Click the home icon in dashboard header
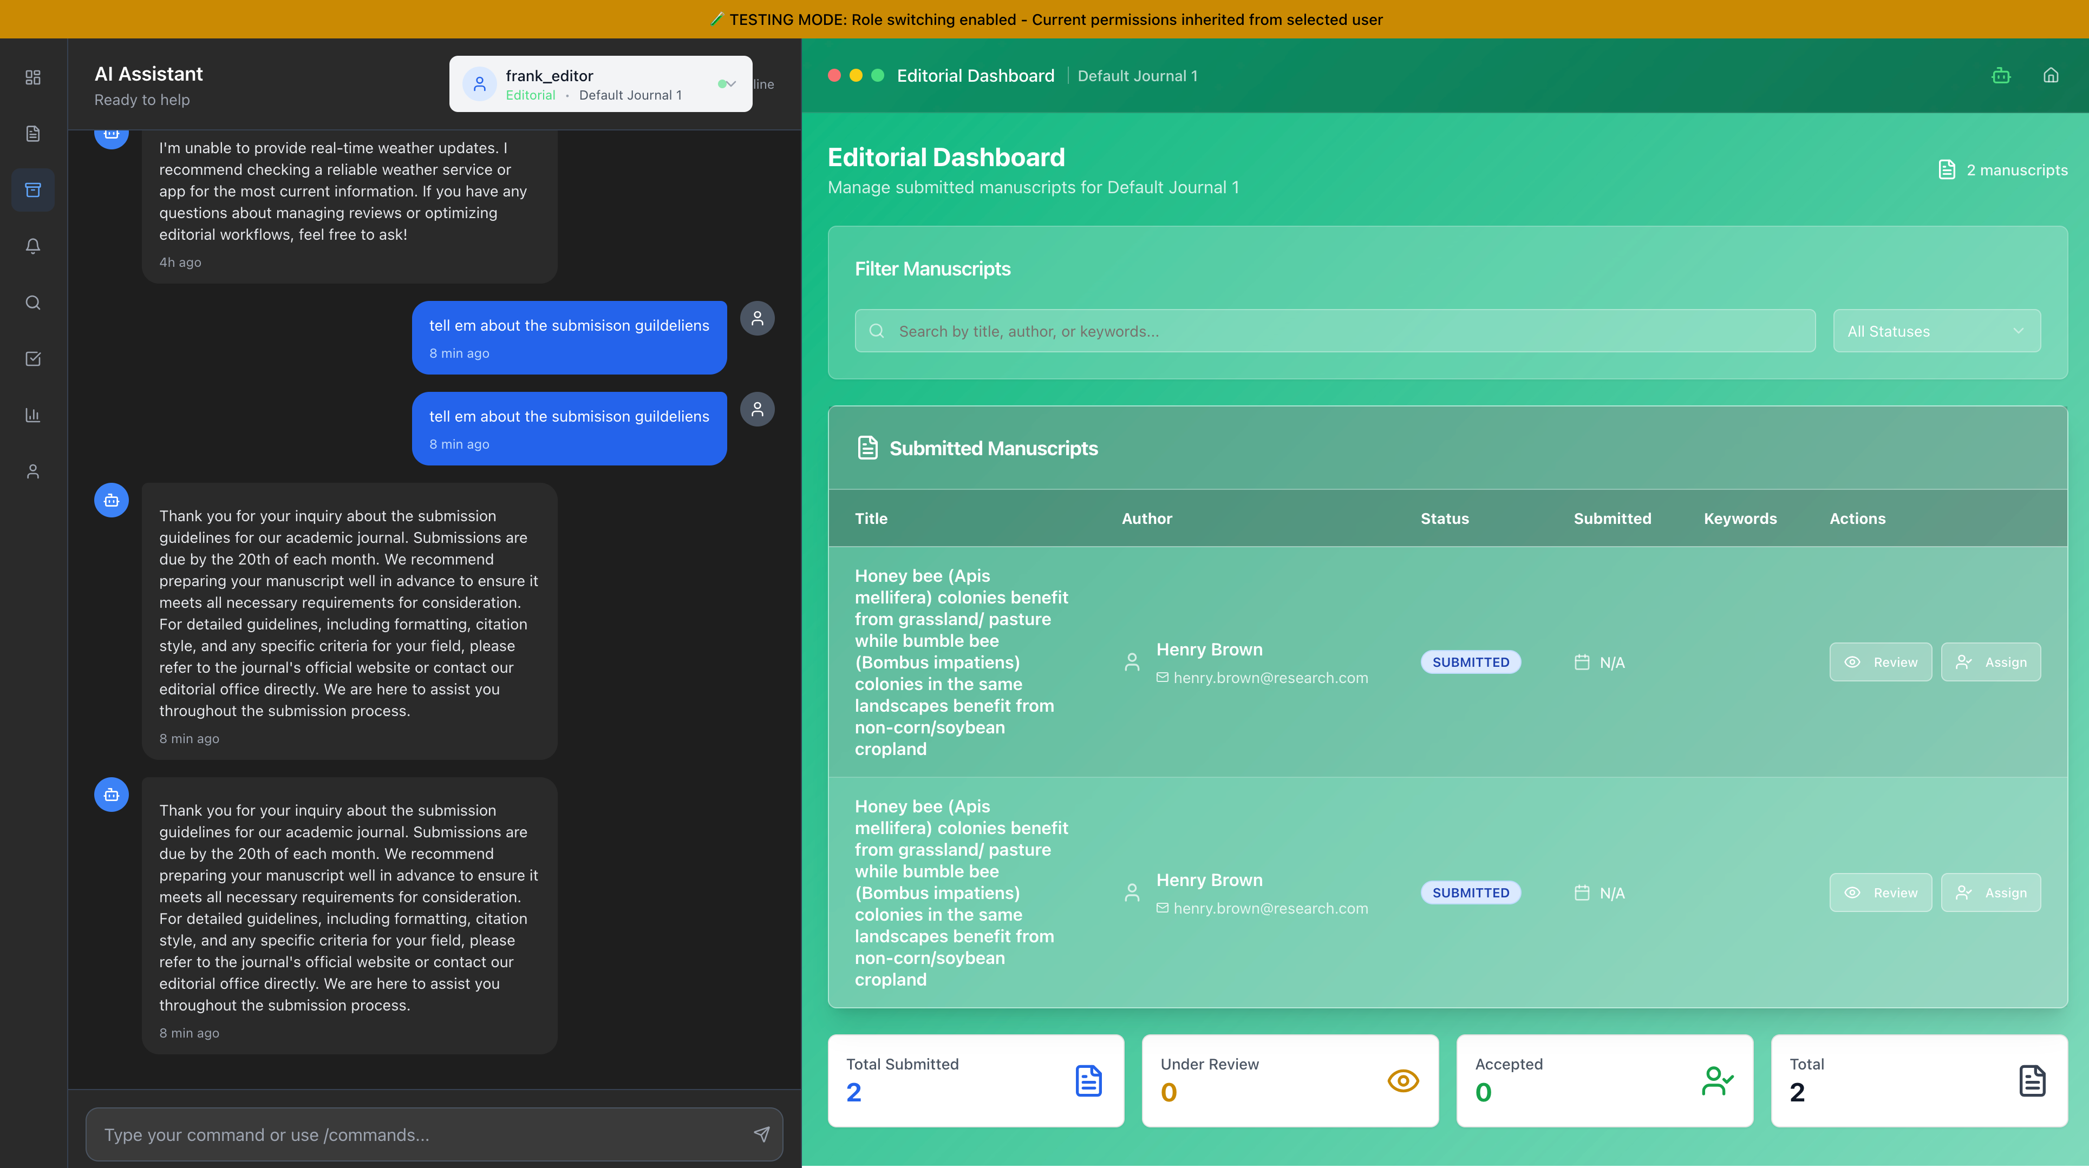 [2051, 75]
